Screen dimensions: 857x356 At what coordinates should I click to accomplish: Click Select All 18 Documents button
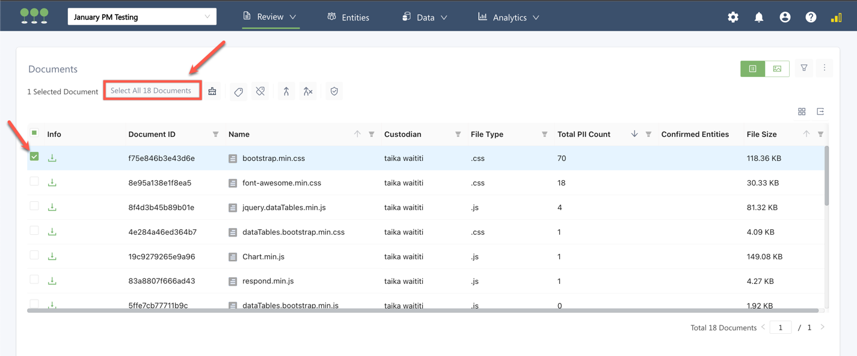(x=151, y=91)
